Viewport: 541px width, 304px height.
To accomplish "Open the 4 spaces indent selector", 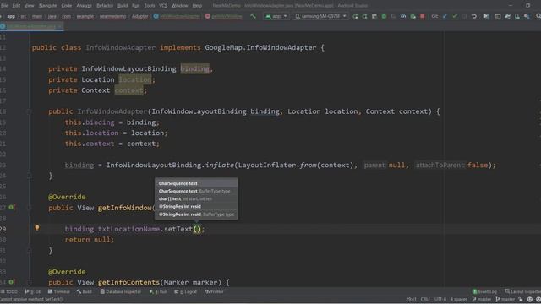I will point(458,300).
